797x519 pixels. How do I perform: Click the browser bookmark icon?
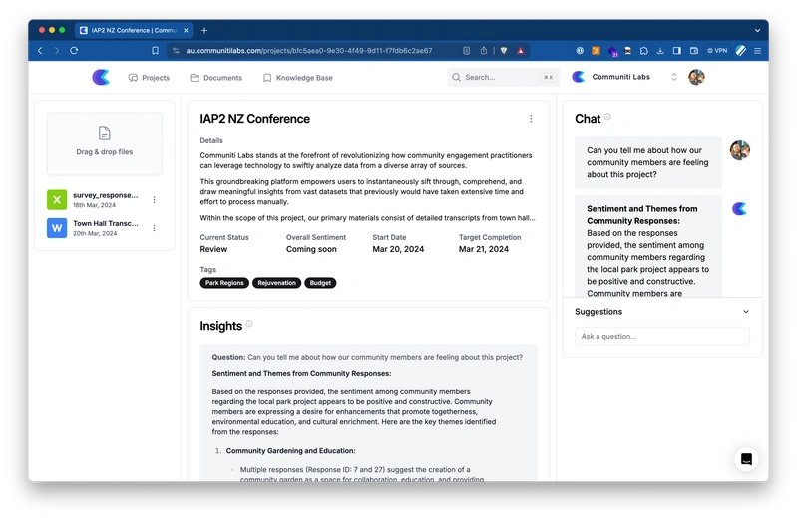coord(155,50)
